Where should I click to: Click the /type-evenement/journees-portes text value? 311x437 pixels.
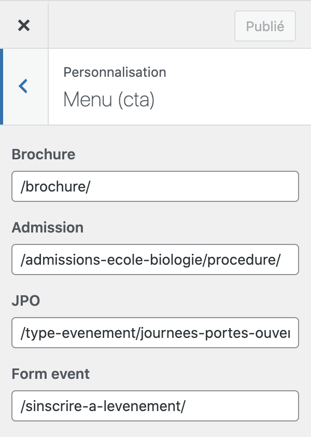tap(155, 333)
